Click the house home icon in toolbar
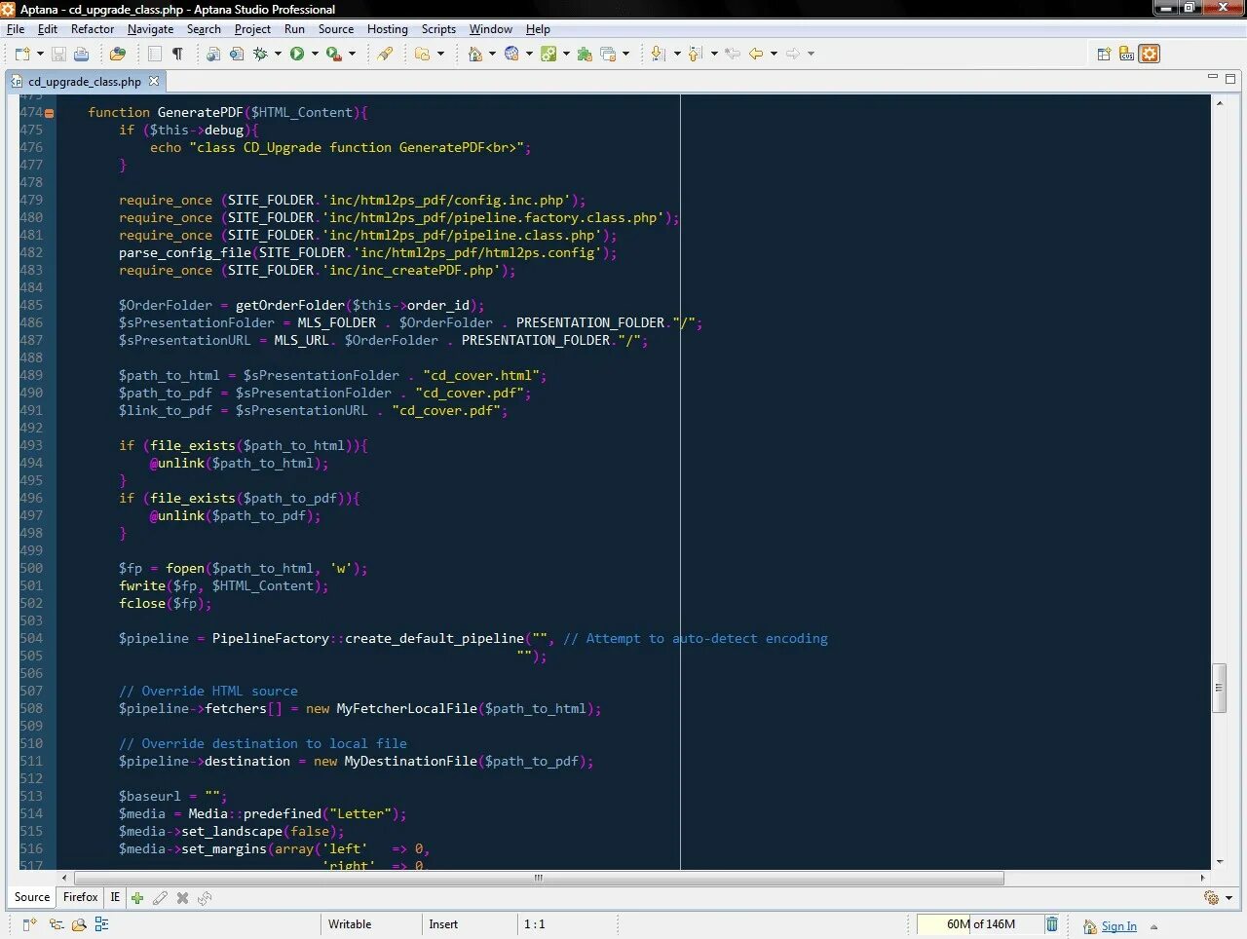The width and height of the screenshot is (1247, 939). click(475, 54)
